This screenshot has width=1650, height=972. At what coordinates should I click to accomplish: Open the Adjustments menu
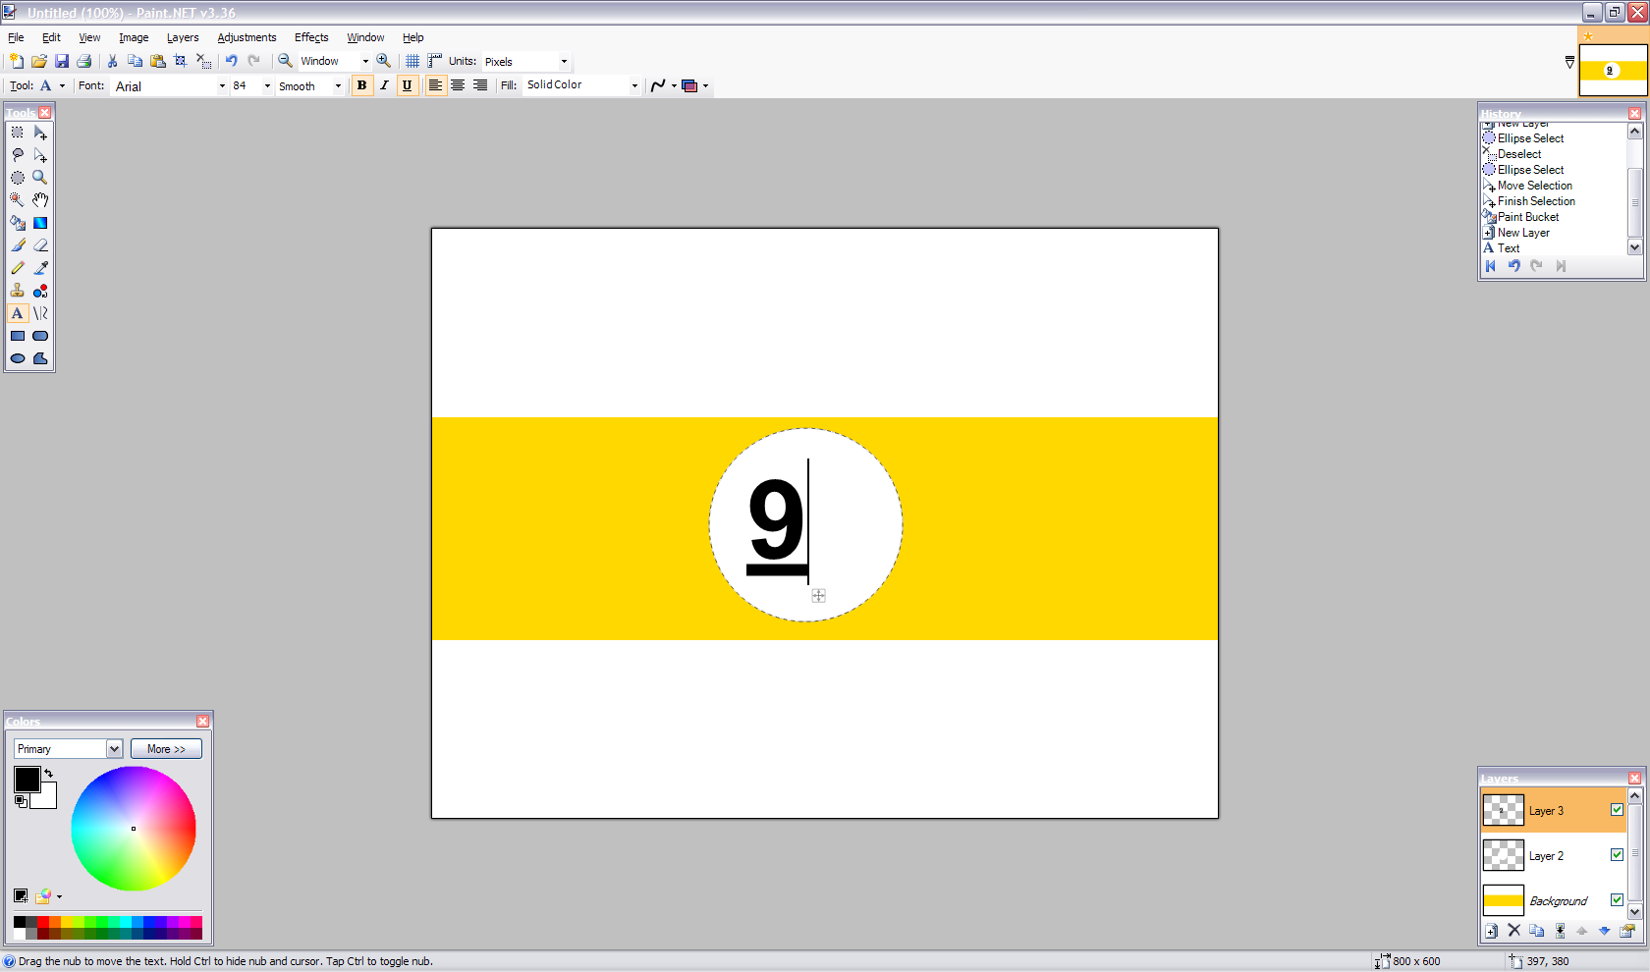click(x=247, y=37)
